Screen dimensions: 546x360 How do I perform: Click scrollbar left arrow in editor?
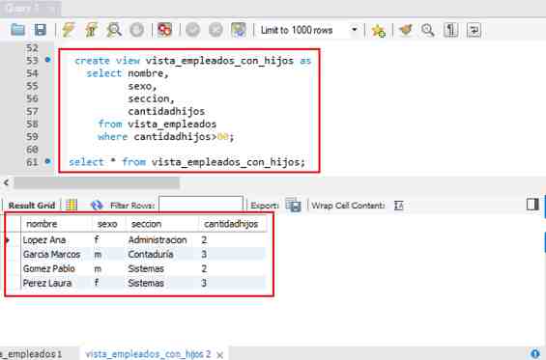tap(6, 182)
